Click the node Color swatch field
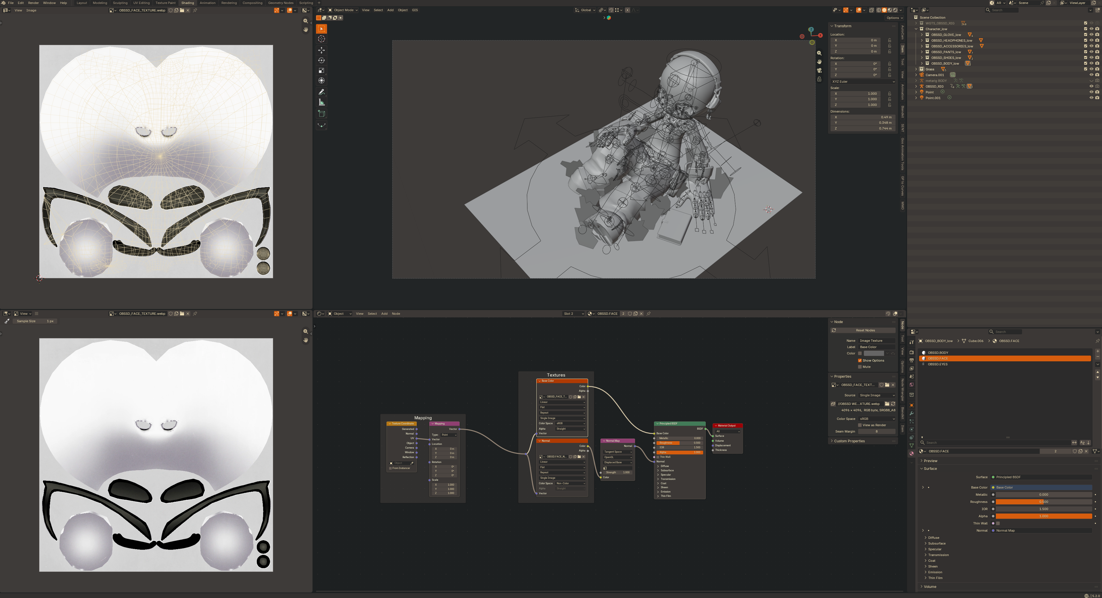The width and height of the screenshot is (1102, 598). [874, 353]
